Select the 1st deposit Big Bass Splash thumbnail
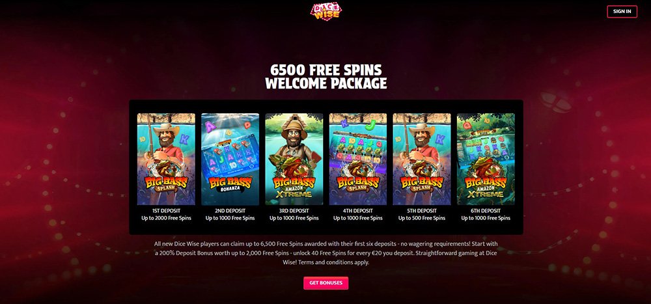This screenshot has height=304, width=651. [x=166, y=159]
